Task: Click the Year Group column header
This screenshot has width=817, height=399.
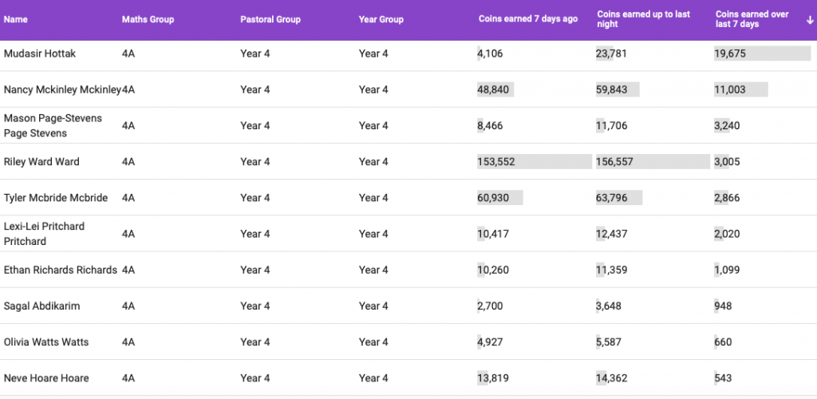Action: (x=381, y=20)
